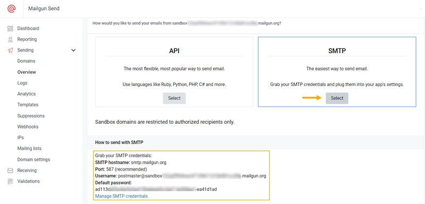Open Dashboard from sidebar

(28, 29)
